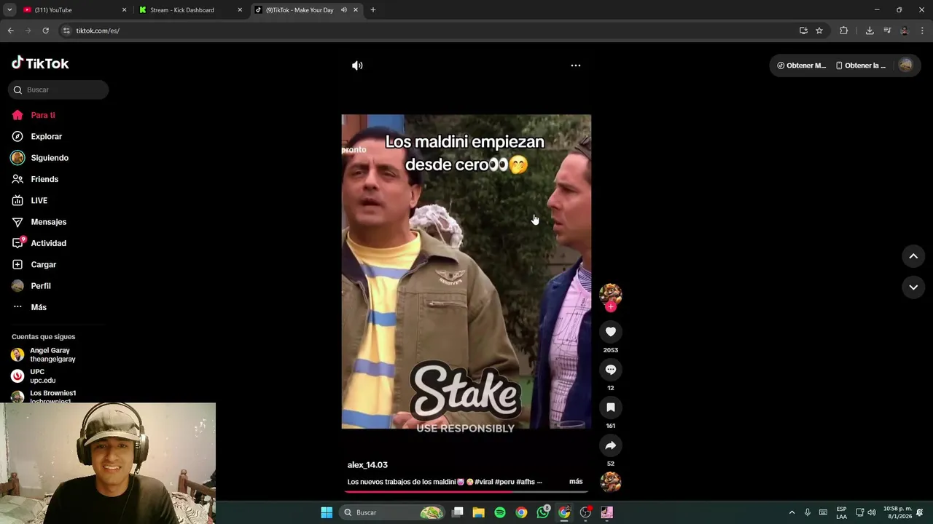Open the creator avatar beside video
Viewport: 933px width, 524px height.
[611, 293]
